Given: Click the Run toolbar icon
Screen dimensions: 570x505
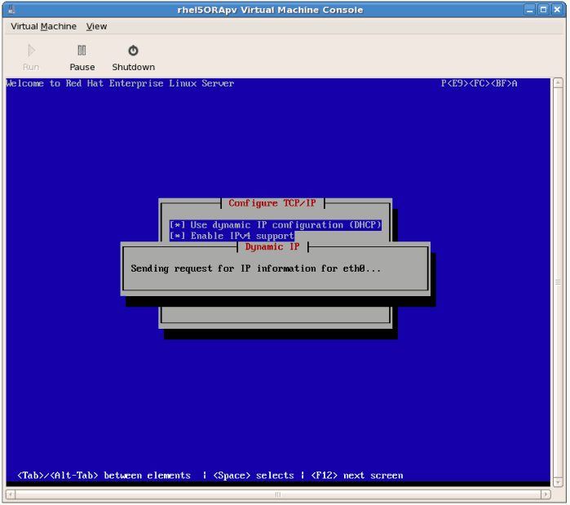Looking at the screenshot, I should point(31,57).
